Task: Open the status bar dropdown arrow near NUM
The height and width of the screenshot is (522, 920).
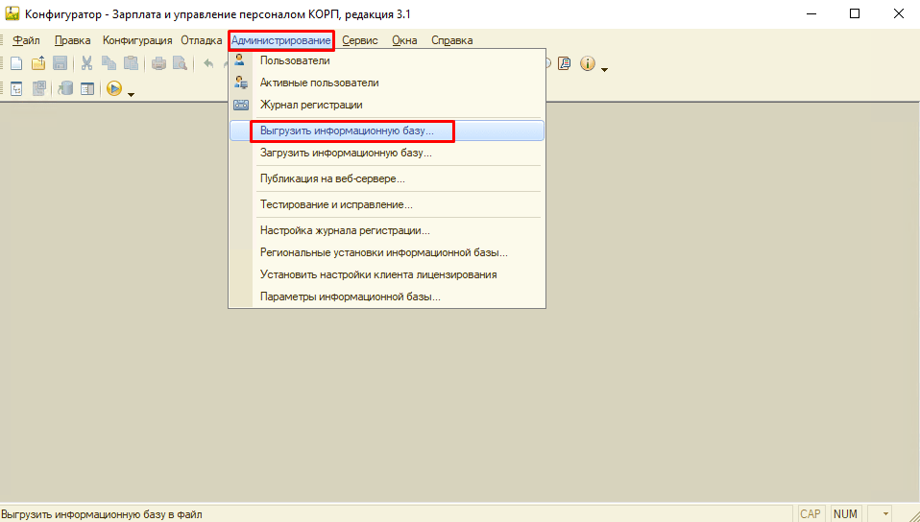Action: 886,514
